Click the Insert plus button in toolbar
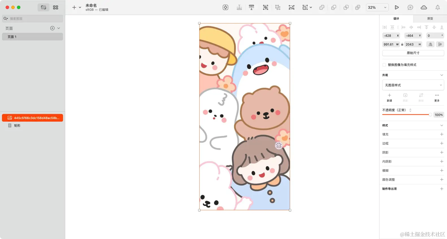 (x=74, y=7)
